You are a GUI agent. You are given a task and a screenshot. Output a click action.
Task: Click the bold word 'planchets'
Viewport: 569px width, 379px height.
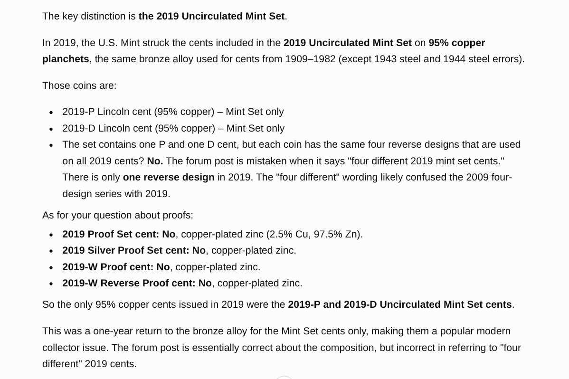click(66, 59)
